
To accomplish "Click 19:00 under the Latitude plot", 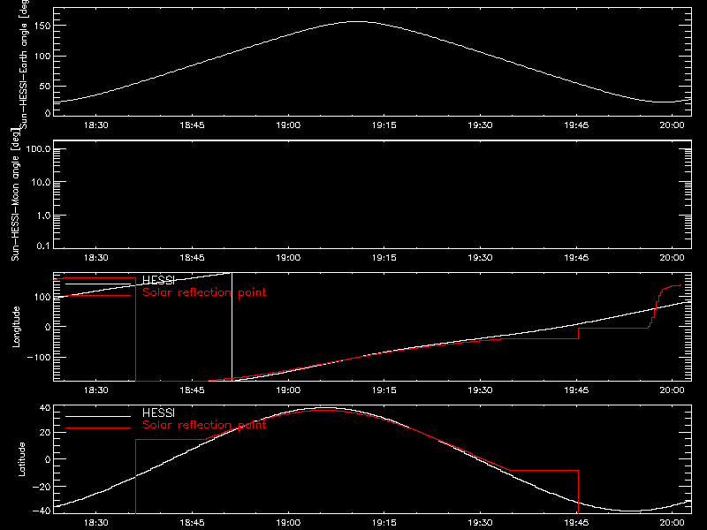I will point(288,523).
